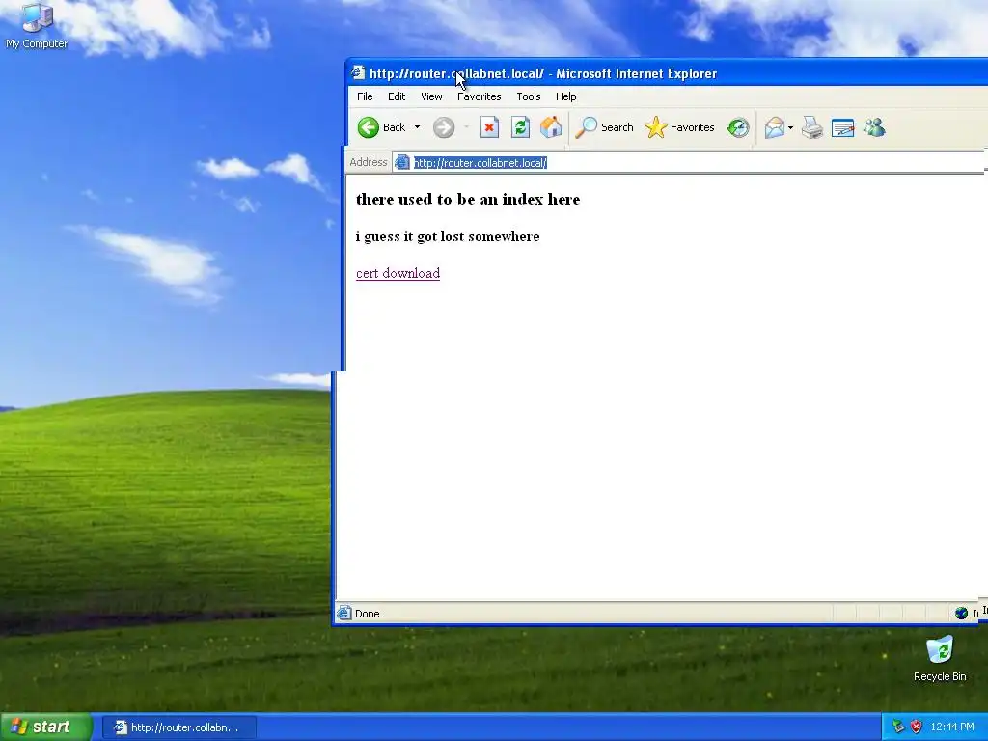
Task: Open the Back history dropdown arrow
Action: (417, 127)
